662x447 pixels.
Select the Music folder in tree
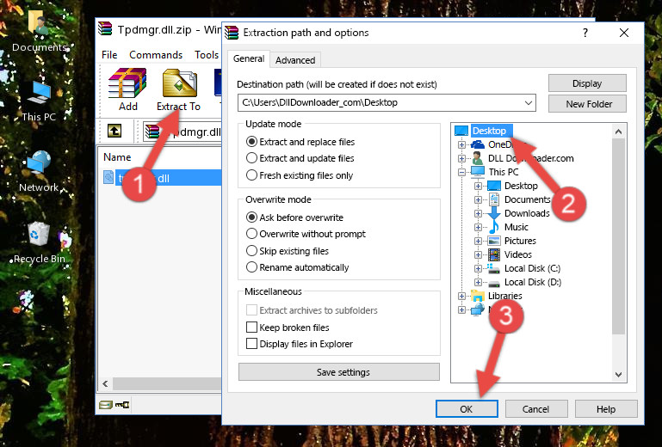coord(516,227)
